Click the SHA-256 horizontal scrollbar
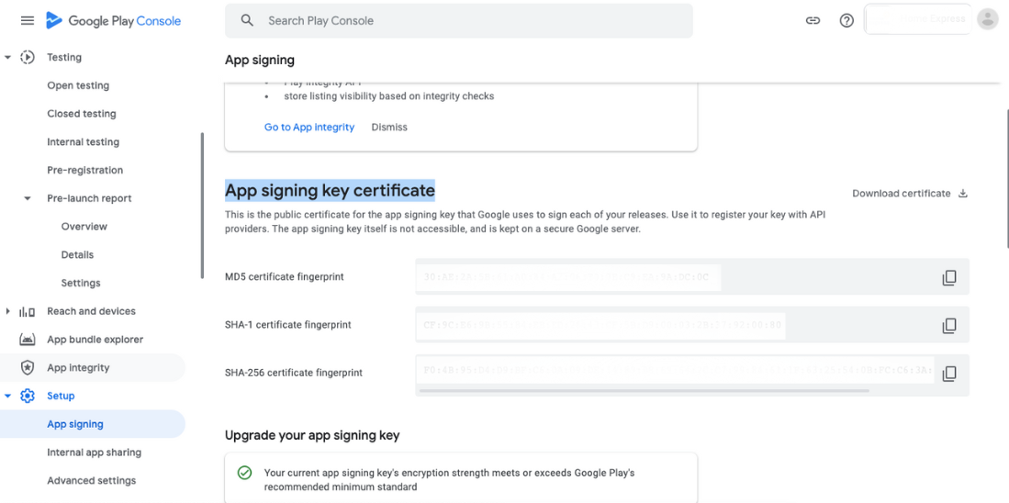Screen dimensions: 1009x503 [x=643, y=391]
